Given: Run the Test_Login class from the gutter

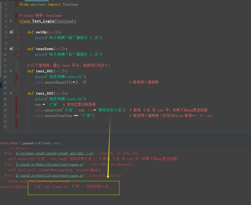Looking at the screenshot, I should coord(11,21).
